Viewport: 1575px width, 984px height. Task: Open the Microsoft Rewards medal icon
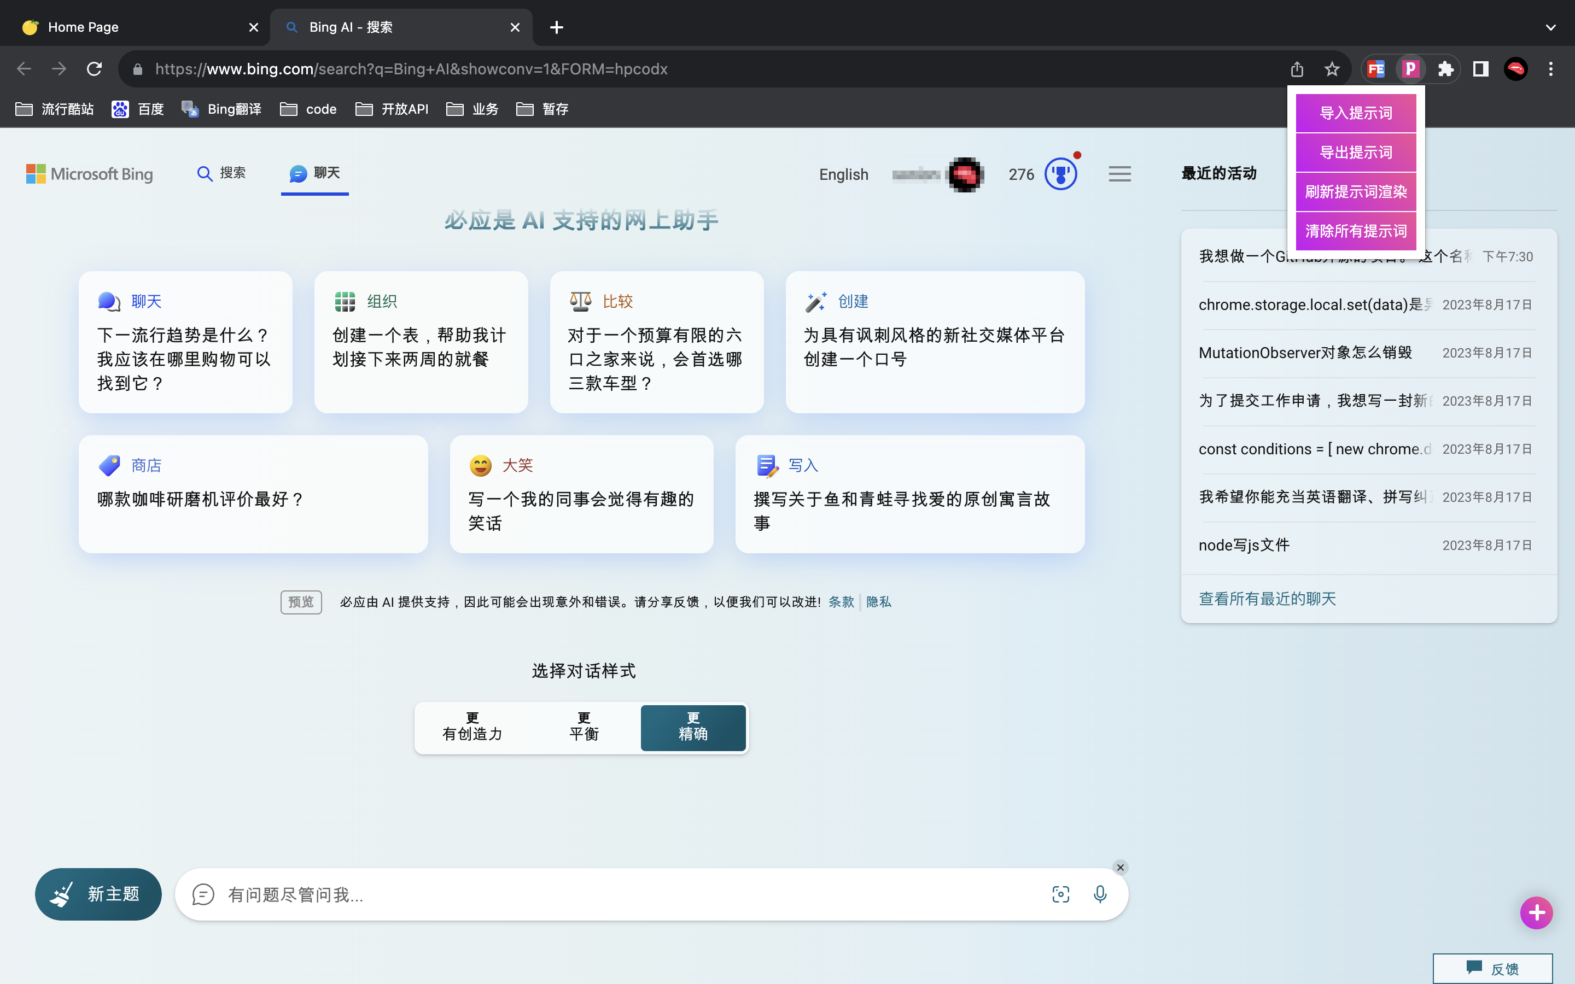[1060, 174]
